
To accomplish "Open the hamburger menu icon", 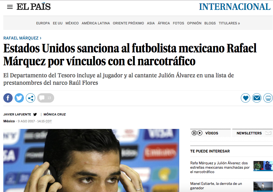I will [10, 7].
